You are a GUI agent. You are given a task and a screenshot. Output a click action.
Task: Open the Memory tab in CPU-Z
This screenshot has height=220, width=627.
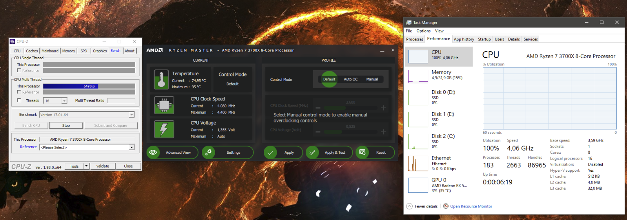coord(69,51)
